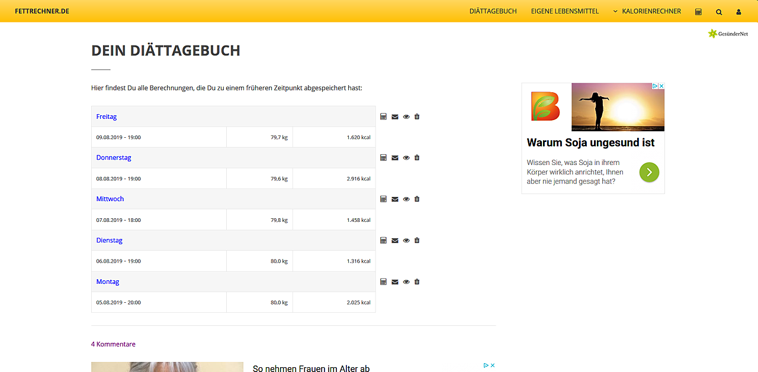
Task: Click the calculator icon in top navigation
Action: (698, 12)
